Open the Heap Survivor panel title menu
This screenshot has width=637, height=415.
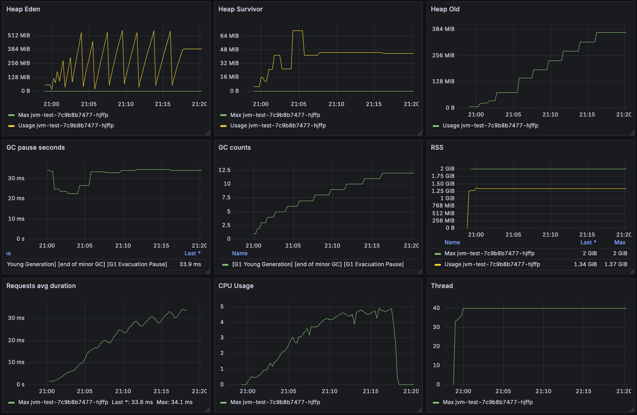click(x=240, y=9)
